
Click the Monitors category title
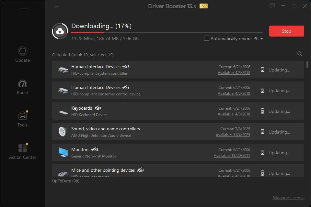[80, 149]
